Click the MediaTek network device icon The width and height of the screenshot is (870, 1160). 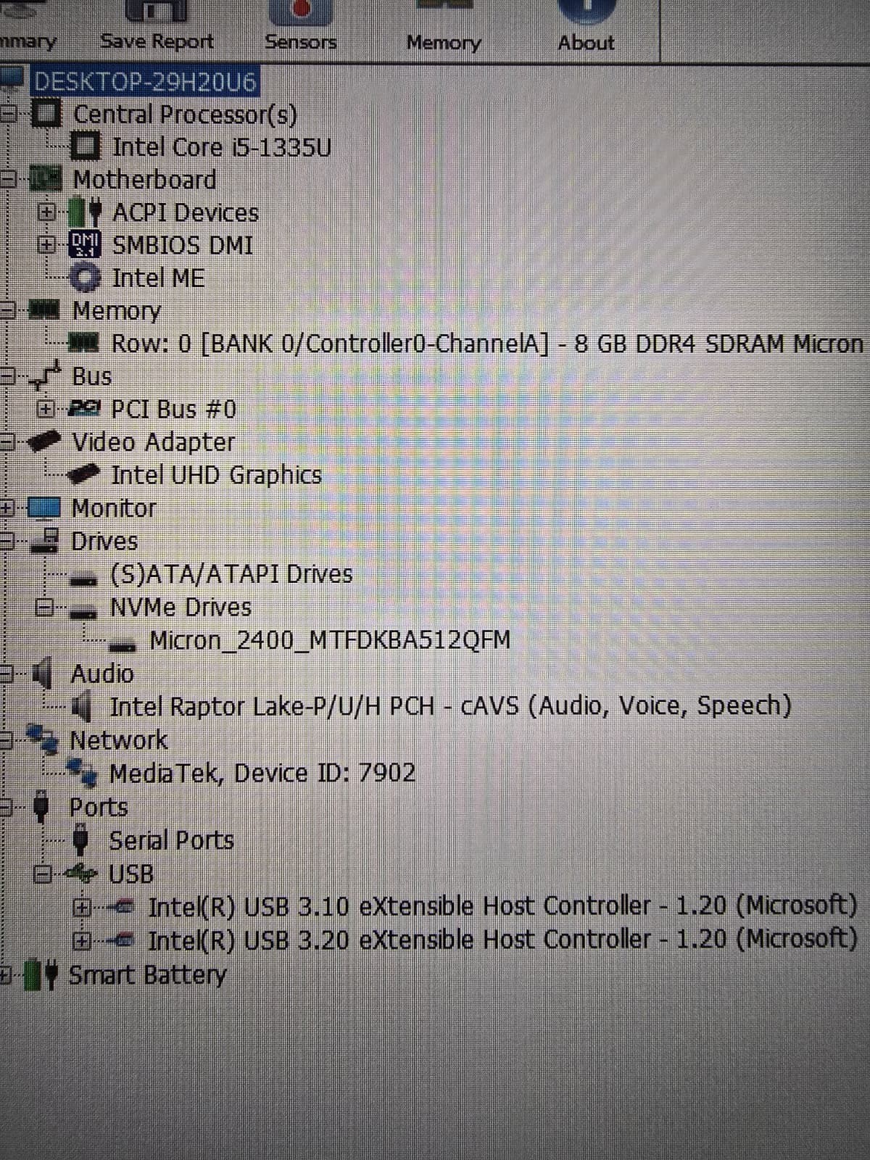[x=83, y=773]
